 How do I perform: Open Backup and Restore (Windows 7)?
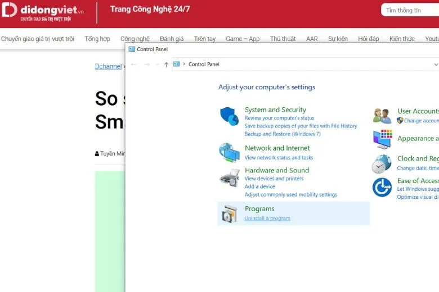click(x=283, y=134)
